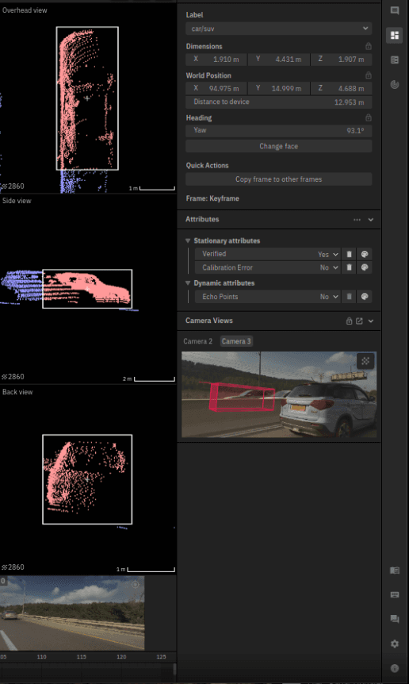This screenshot has height=684, width=409.
Task: Jump to frame 125 on timeline
Action: point(161,657)
